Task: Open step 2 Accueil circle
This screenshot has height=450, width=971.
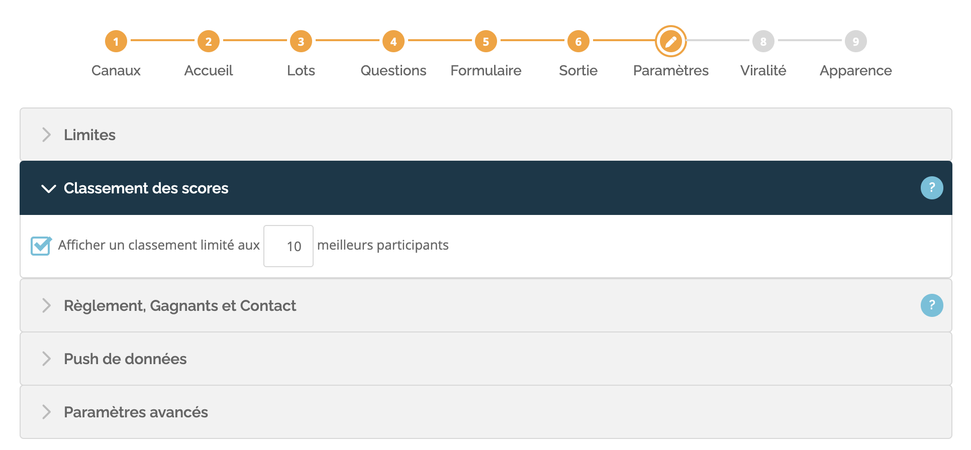Action: pyautogui.click(x=209, y=41)
